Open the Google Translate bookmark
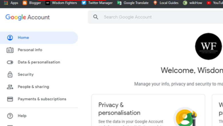223x126 pixels. [133, 3]
